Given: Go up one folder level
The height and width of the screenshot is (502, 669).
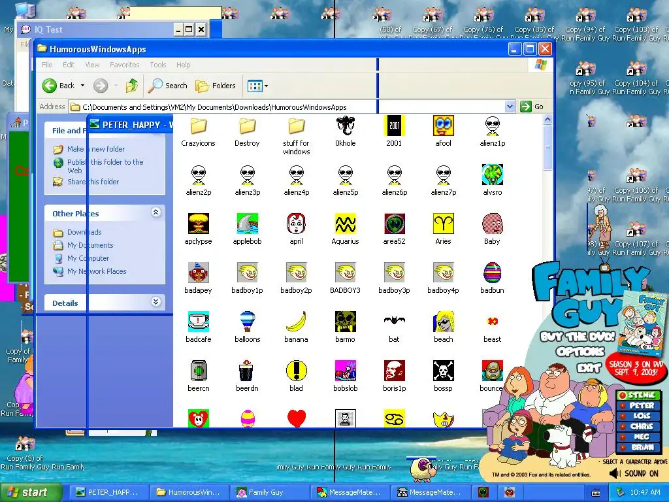Looking at the screenshot, I should tap(132, 86).
